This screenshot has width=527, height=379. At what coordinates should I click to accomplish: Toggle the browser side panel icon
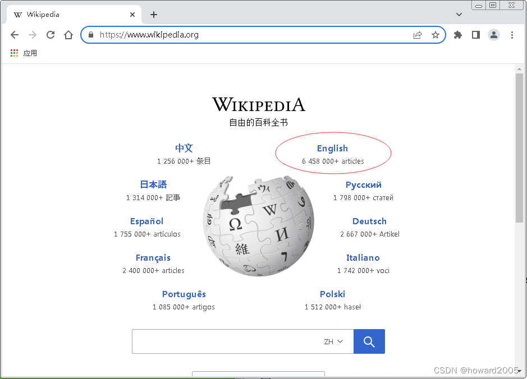point(476,35)
